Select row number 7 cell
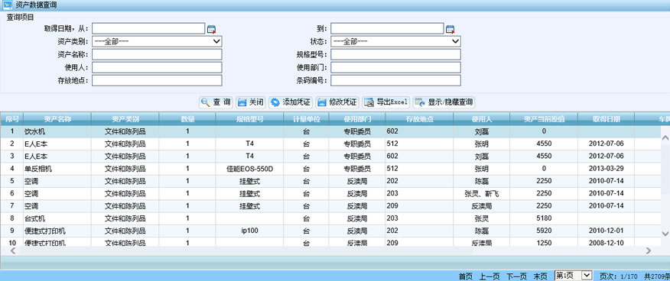This screenshot has width=670, height=281. (x=12, y=206)
